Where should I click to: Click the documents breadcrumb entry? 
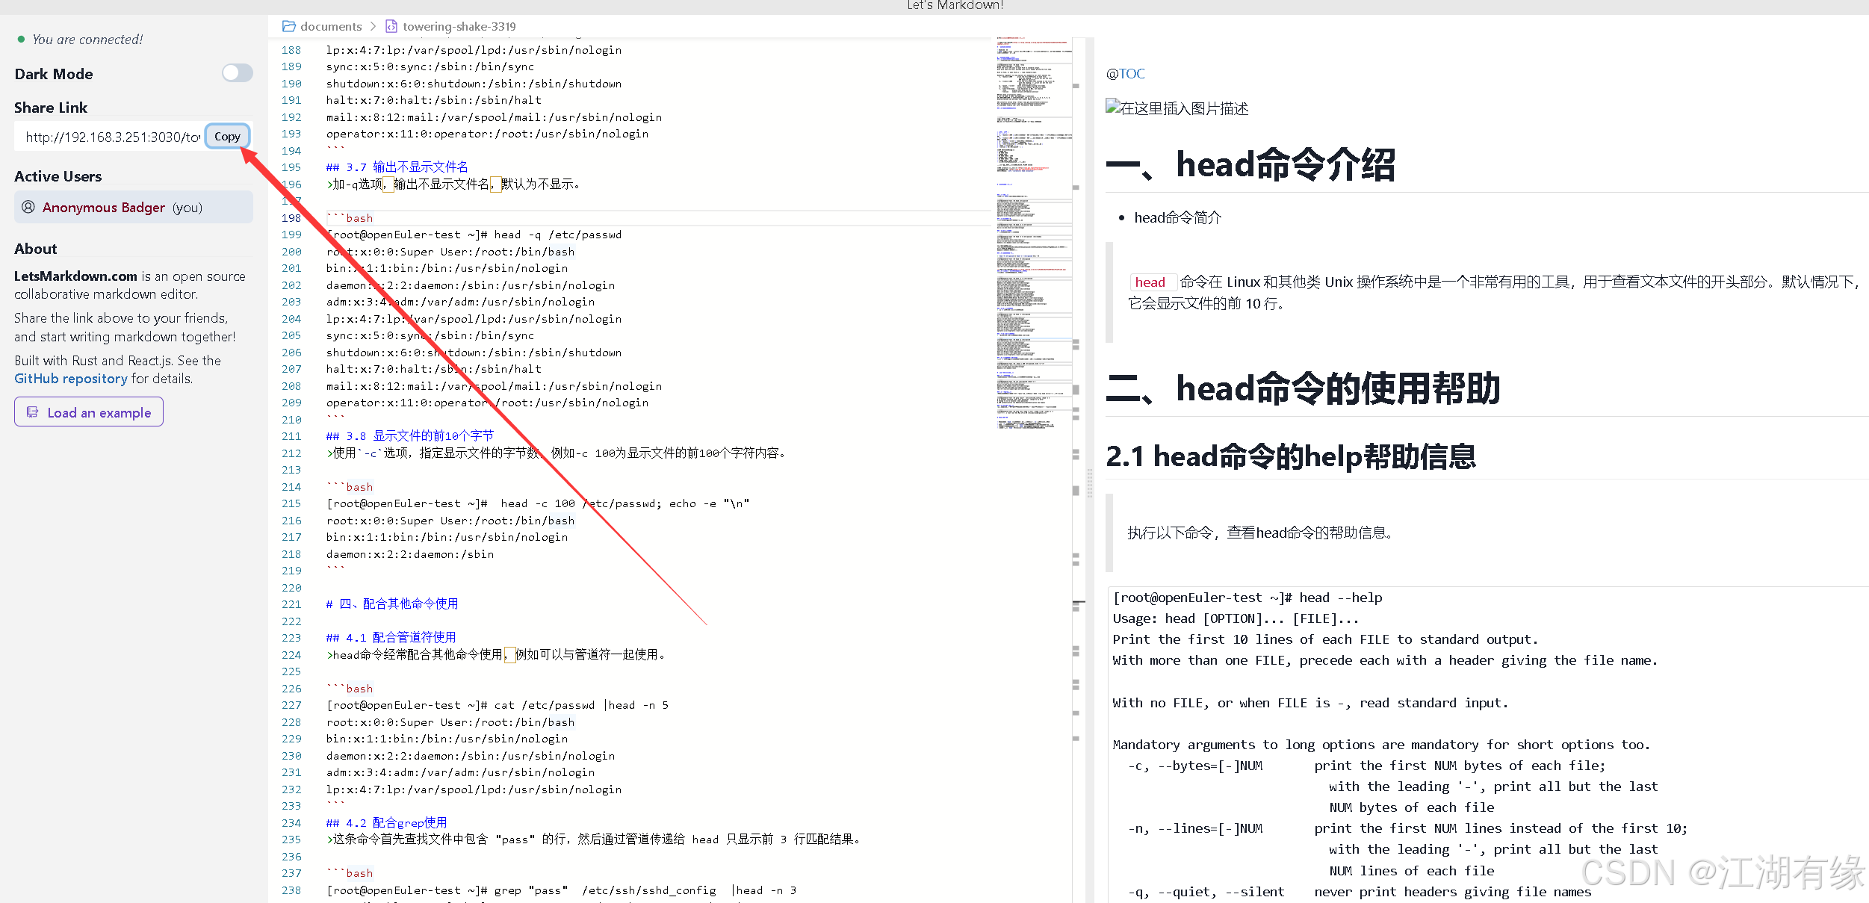point(330,25)
